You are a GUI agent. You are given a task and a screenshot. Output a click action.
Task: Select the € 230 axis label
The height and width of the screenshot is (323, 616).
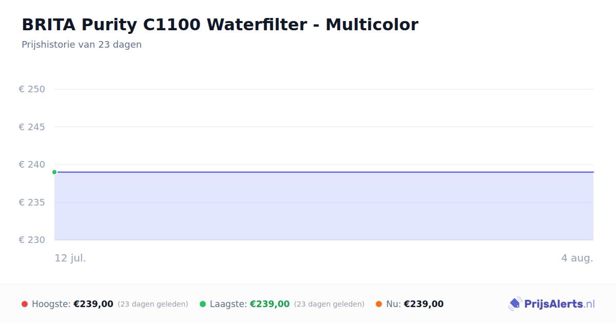point(32,240)
